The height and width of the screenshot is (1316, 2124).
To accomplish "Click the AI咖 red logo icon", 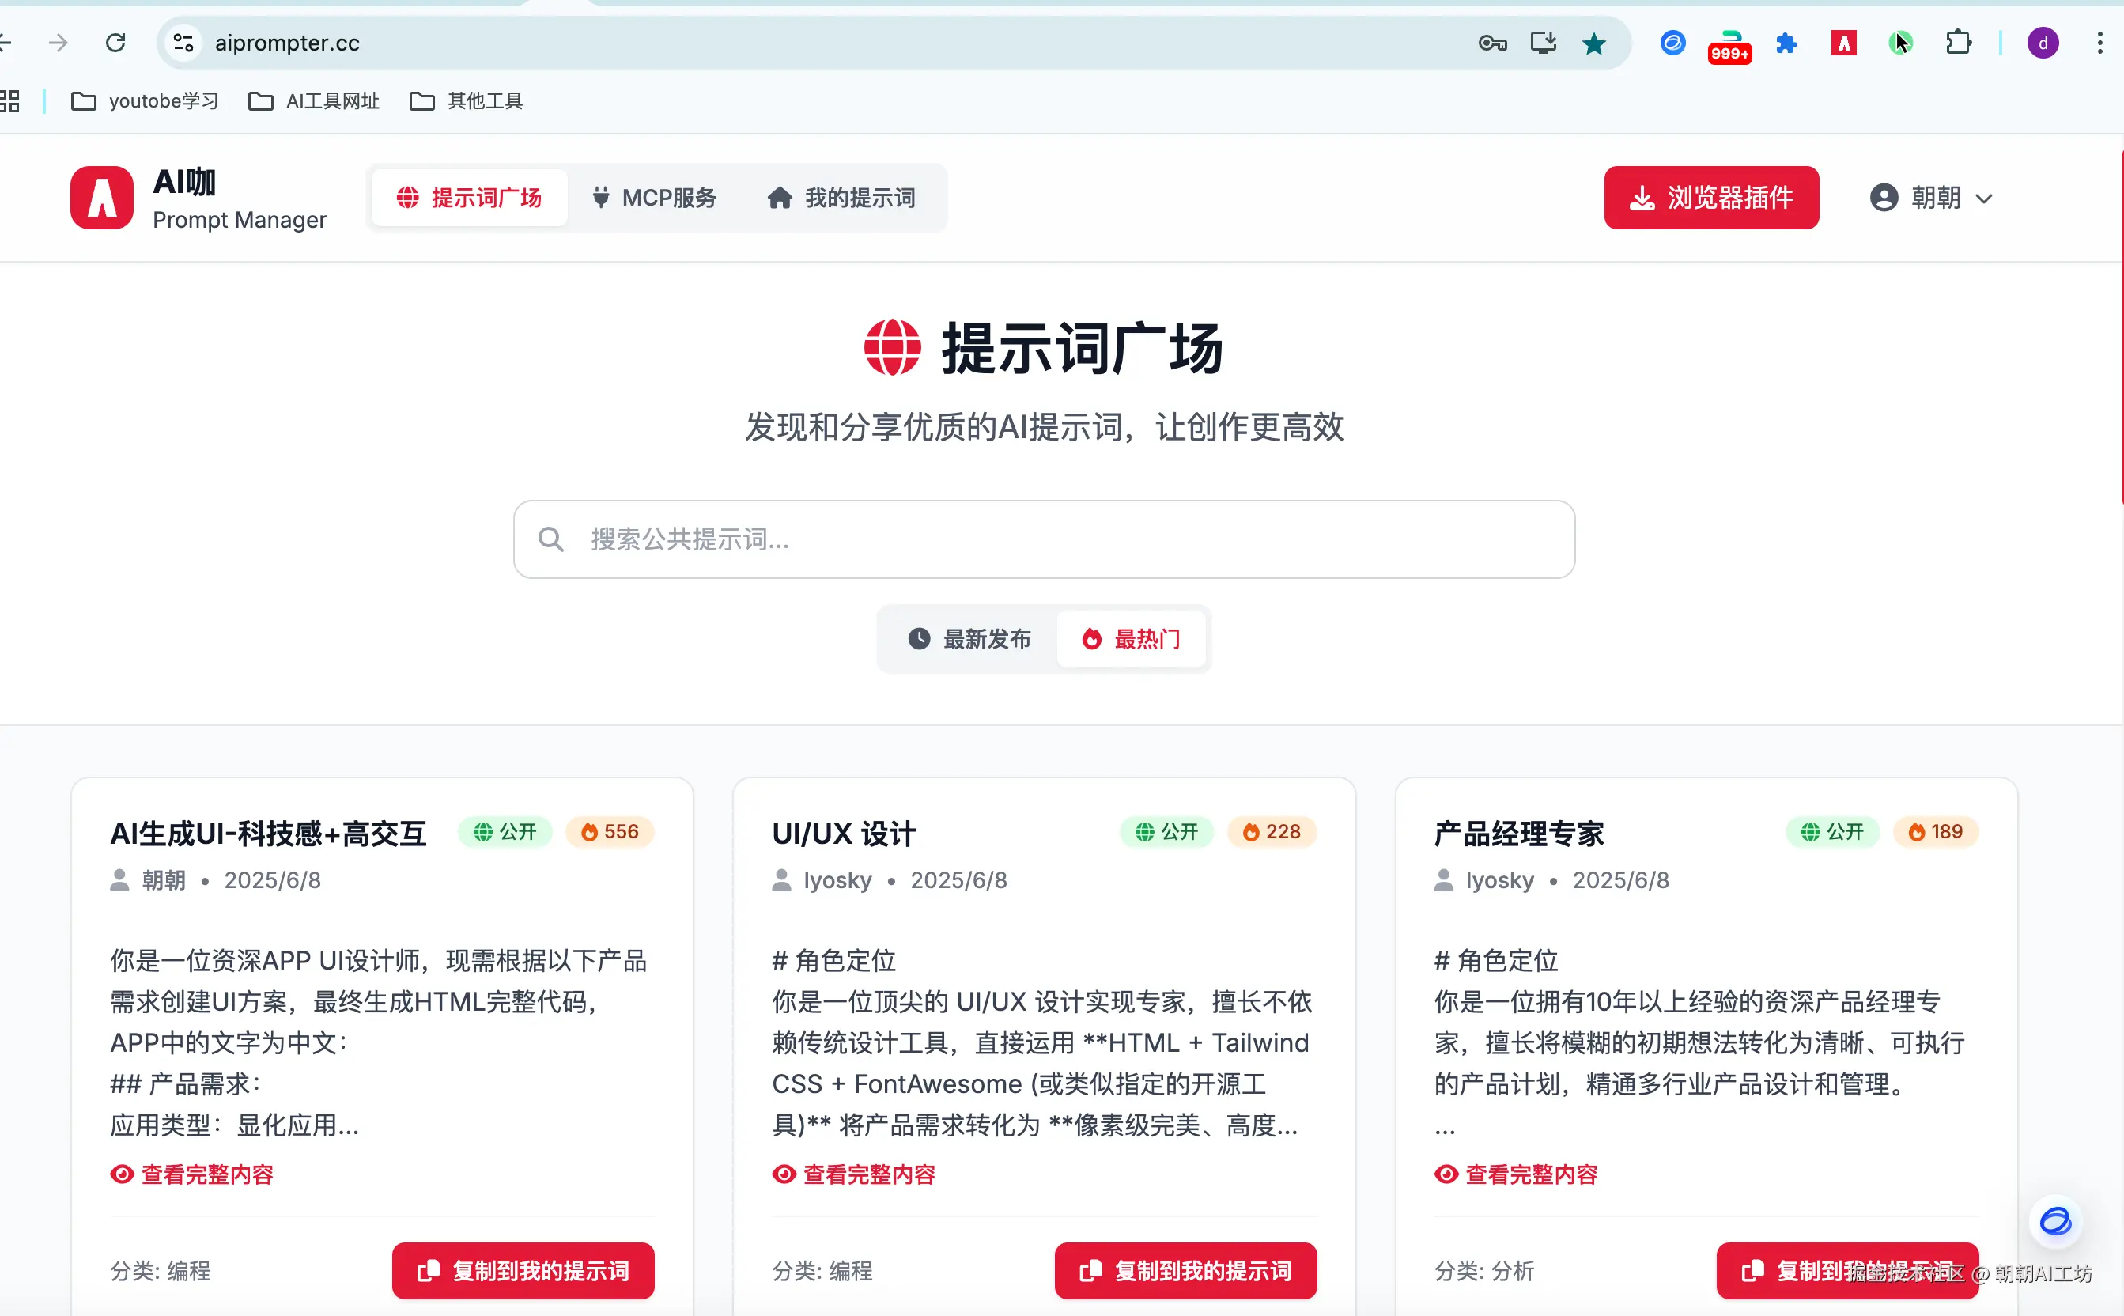I will coord(102,198).
